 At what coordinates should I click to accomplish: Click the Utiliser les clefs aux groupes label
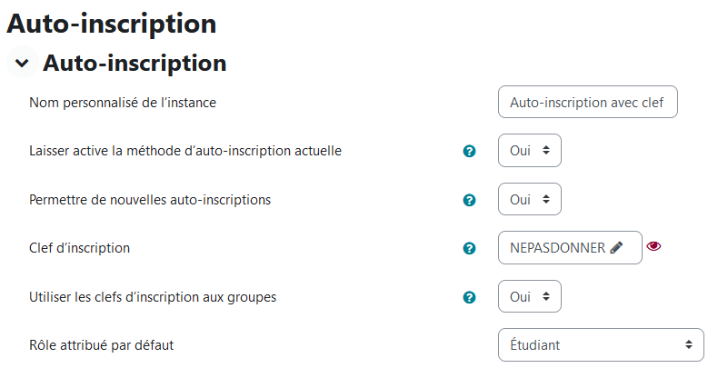(153, 297)
